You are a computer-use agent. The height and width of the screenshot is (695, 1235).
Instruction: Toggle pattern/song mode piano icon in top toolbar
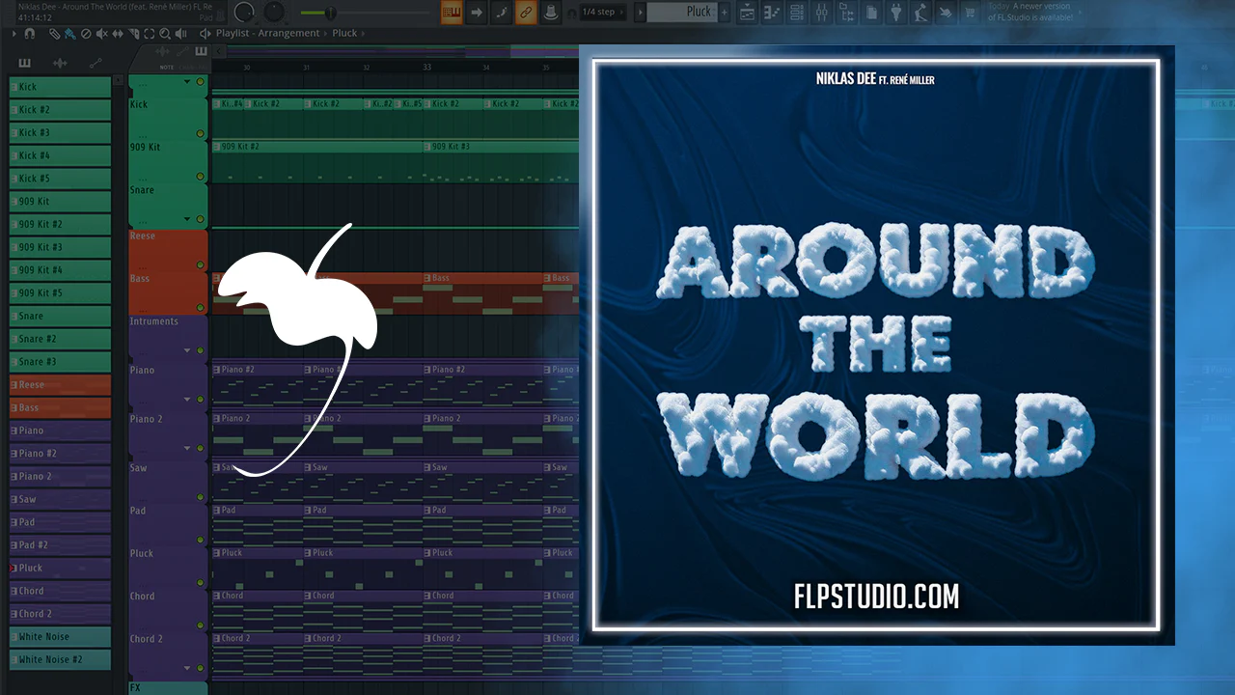click(x=452, y=13)
